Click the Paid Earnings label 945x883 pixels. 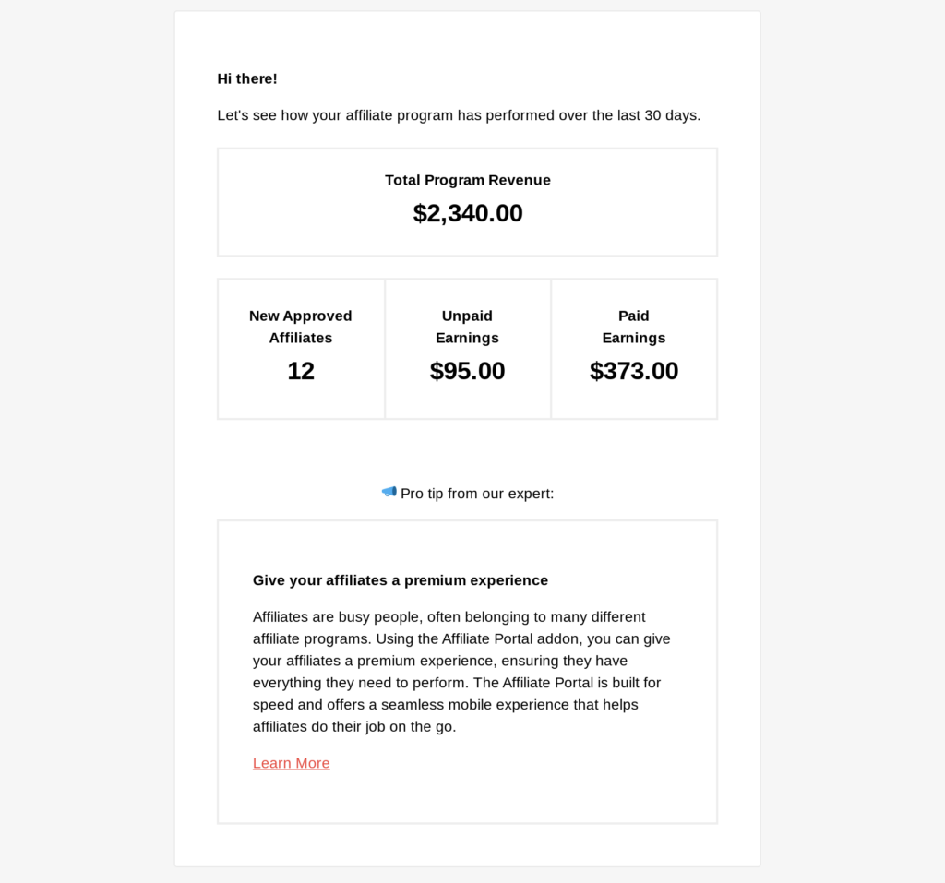(x=634, y=327)
